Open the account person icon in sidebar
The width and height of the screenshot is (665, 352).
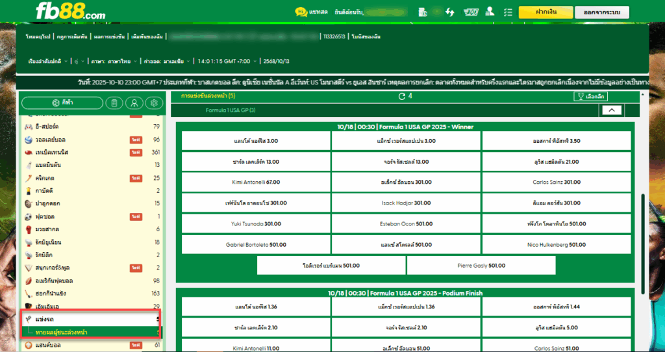tap(134, 103)
